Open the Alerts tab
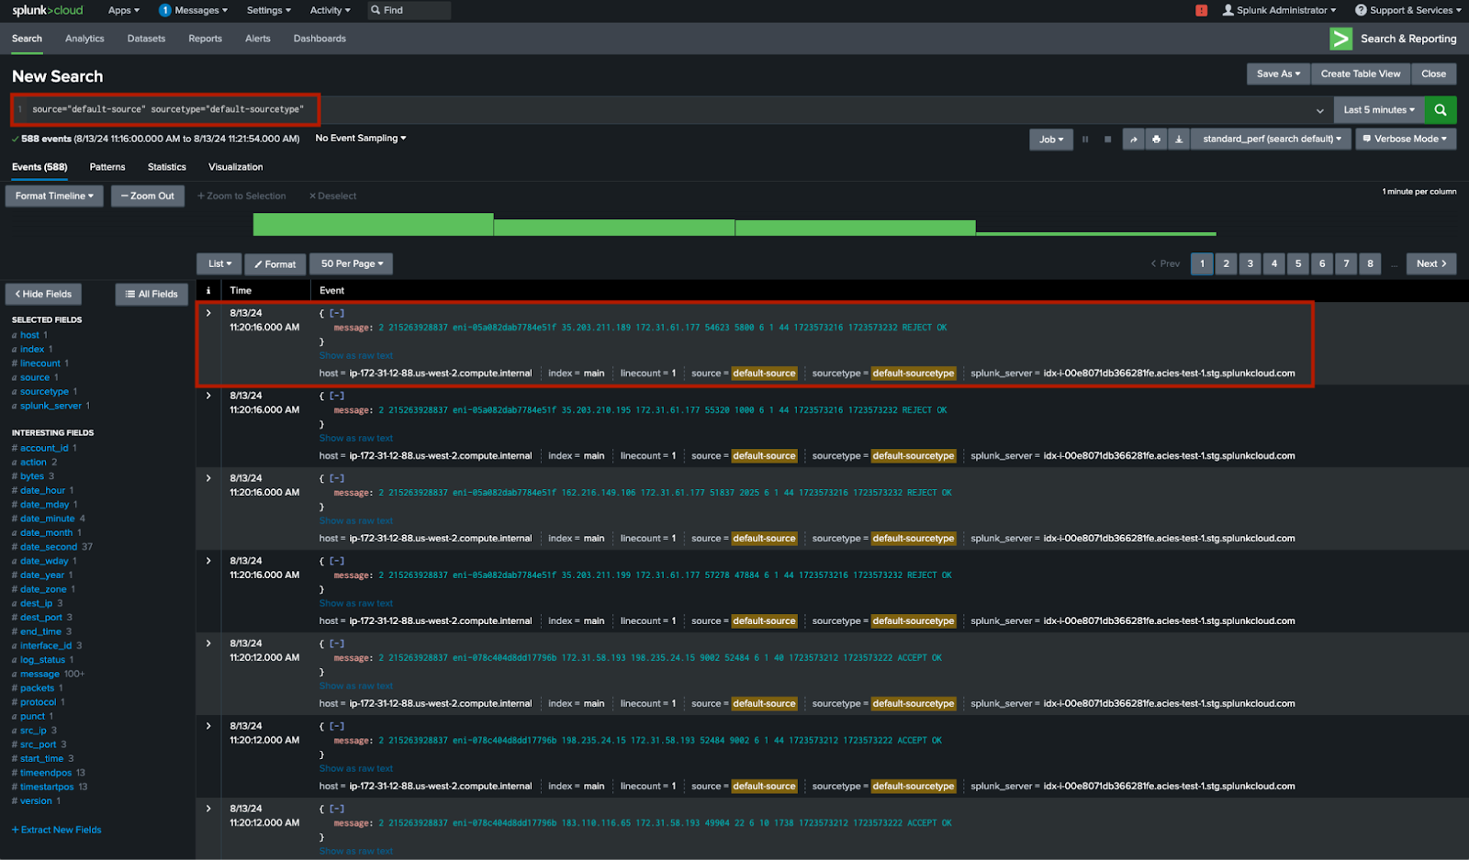 coord(258,39)
